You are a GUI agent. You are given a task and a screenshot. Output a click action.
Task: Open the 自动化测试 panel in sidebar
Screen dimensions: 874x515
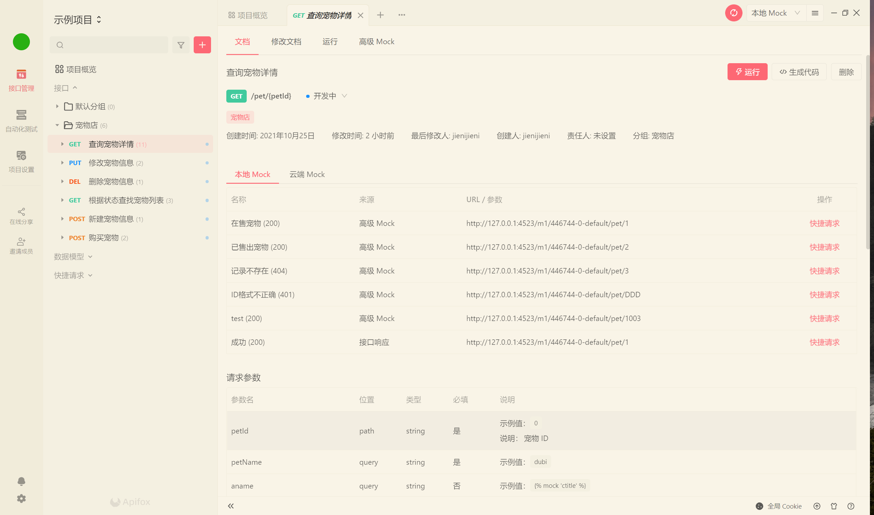click(21, 121)
